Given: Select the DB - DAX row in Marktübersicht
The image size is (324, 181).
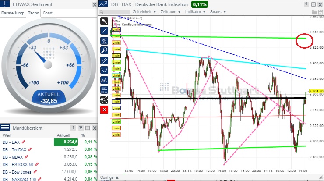Looking at the screenshot, I should point(49,142).
